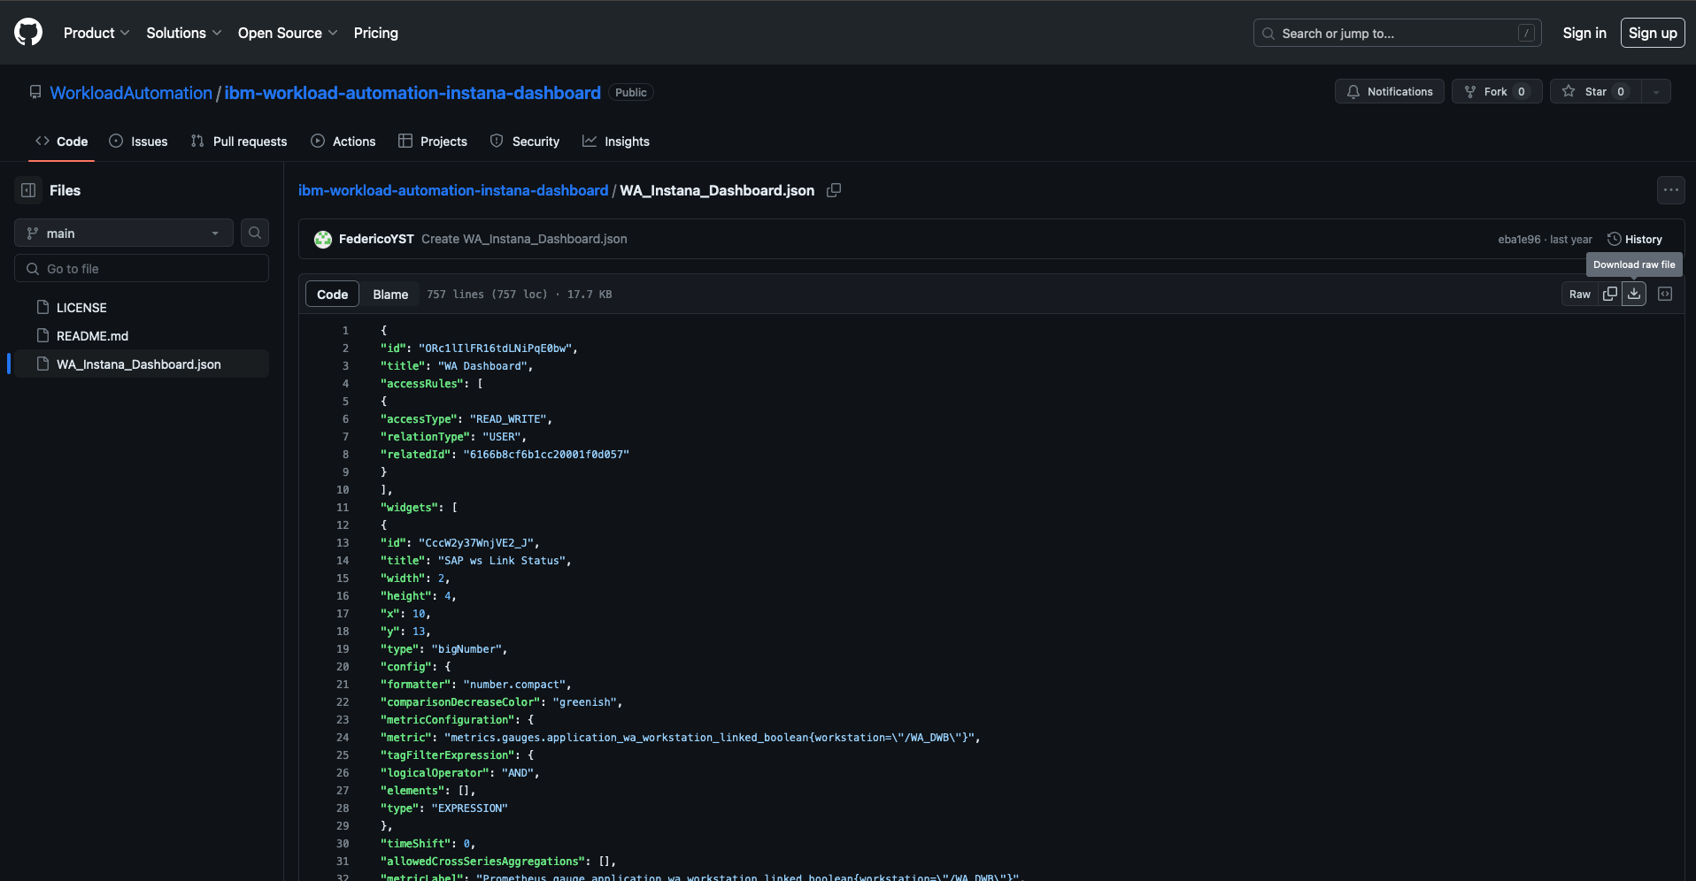Focus the Search or jump to field

(x=1398, y=33)
